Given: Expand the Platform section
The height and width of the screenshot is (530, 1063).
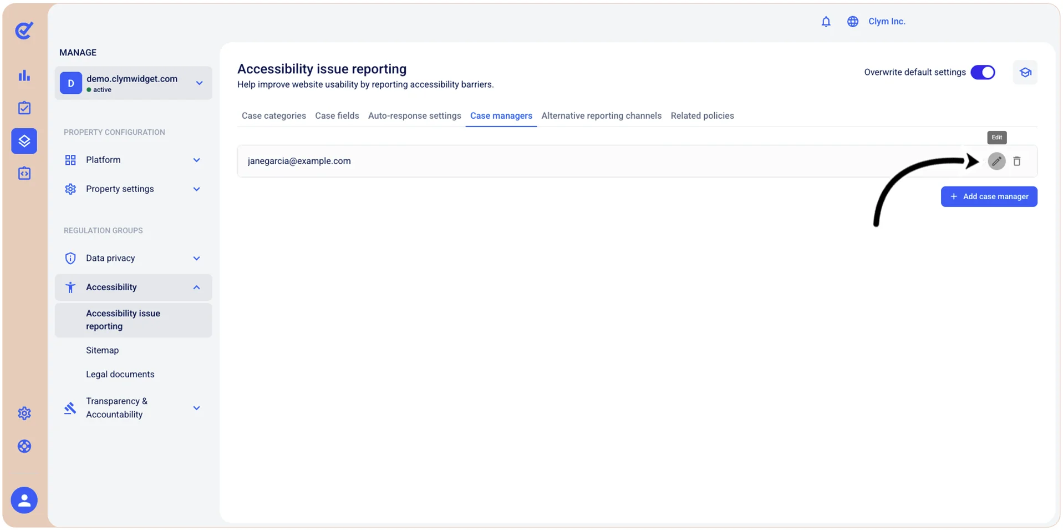Looking at the screenshot, I should click(x=133, y=160).
